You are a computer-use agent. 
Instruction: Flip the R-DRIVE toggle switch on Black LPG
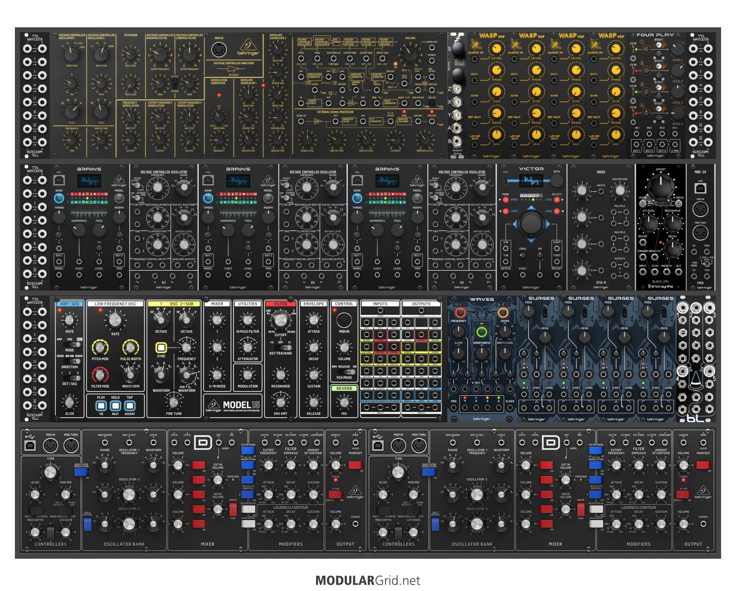pos(678,203)
